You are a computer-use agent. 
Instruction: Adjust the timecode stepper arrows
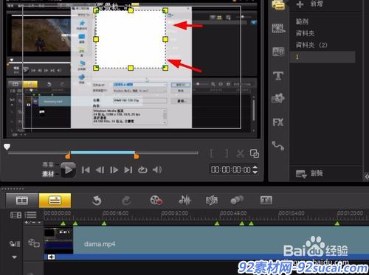[x=255, y=170]
